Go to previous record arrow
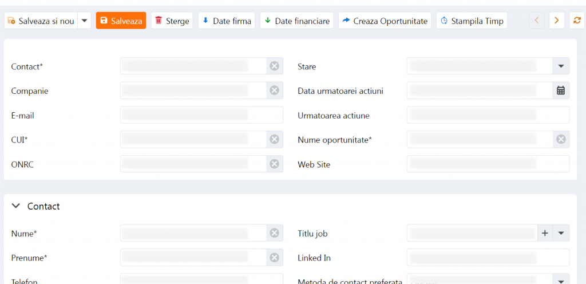Screen dimensions: 586x284 tap(536, 21)
